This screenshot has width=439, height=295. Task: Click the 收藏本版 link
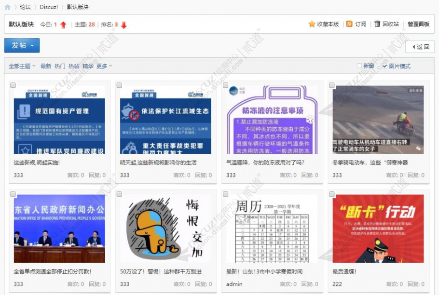click(x=328, y=24)
